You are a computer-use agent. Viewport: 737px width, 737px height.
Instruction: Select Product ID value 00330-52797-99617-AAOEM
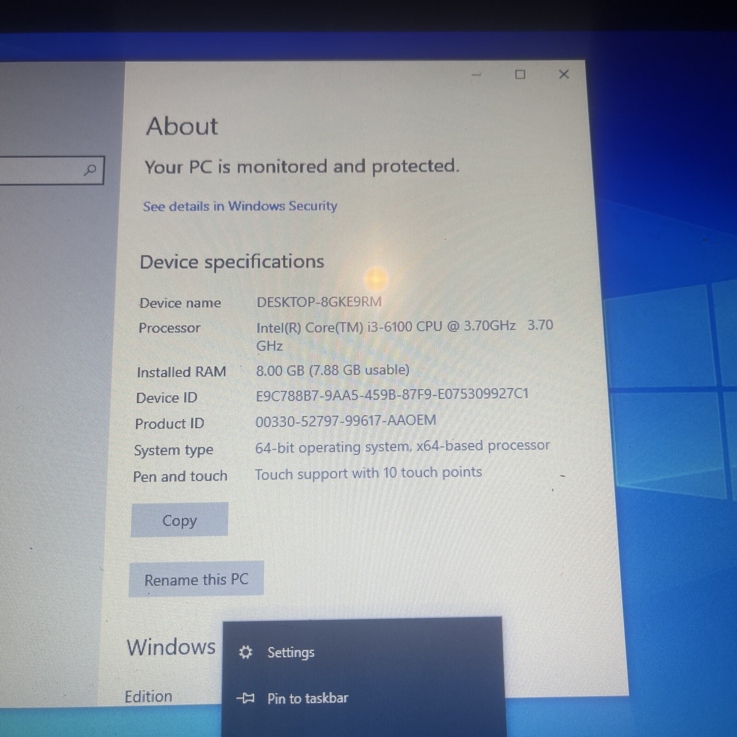point(345,421)
